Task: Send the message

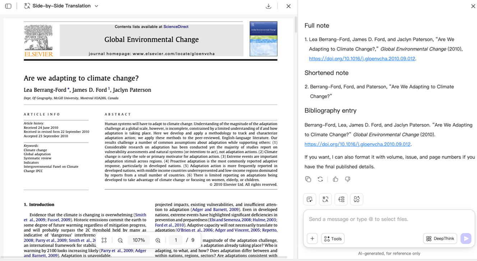Action: [466, 238]
